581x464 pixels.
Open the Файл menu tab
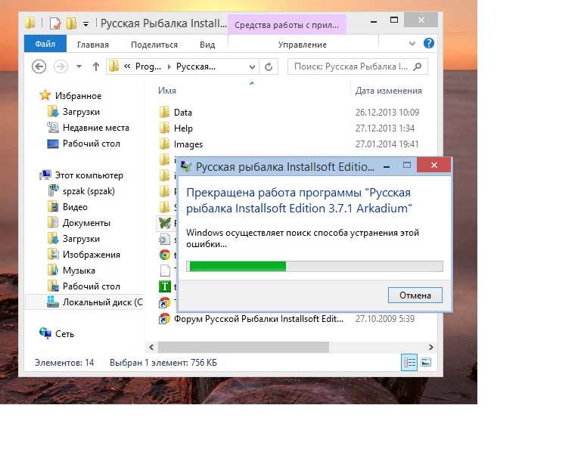(x=45, y=44)
